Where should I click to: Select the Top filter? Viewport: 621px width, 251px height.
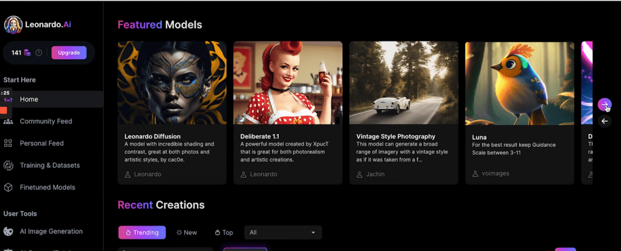224,233
